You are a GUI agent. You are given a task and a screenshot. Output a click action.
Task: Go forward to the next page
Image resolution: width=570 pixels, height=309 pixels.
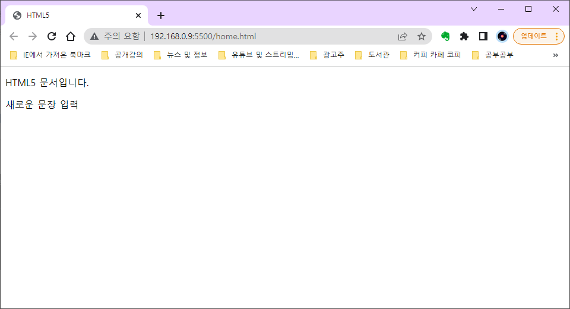click(x=33, y=36)
